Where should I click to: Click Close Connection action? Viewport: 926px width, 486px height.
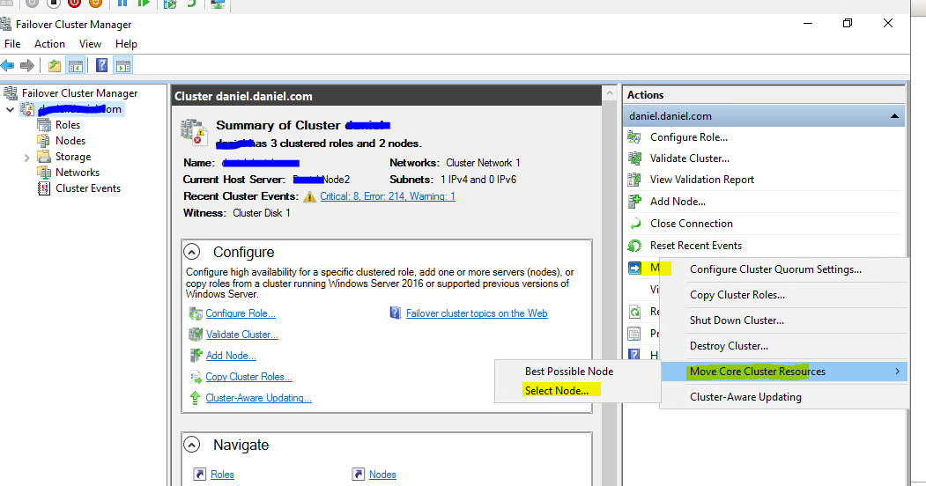[x=691, y=224]
